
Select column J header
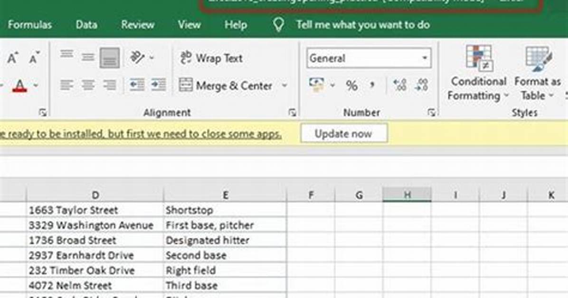point(503,195)
